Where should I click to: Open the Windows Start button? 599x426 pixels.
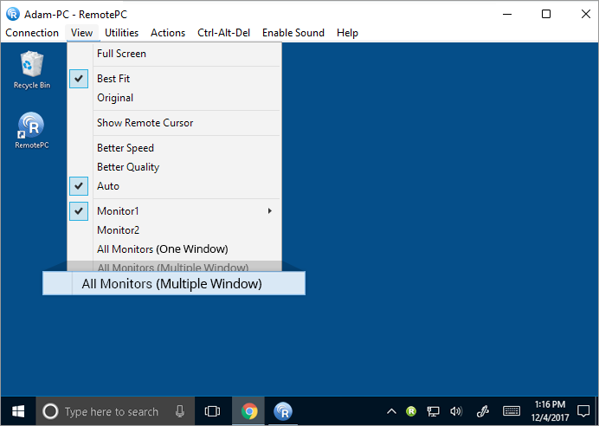click(x=18, y=411)
